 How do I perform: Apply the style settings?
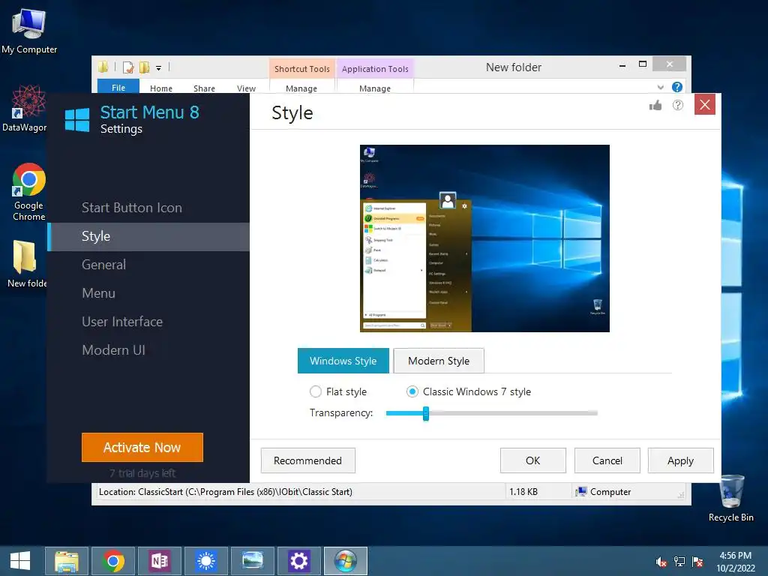tap(680, 461)
